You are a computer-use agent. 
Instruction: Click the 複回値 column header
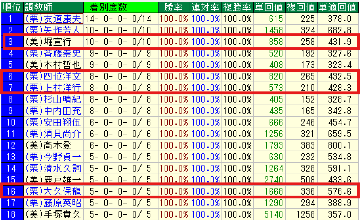[301, 7]
